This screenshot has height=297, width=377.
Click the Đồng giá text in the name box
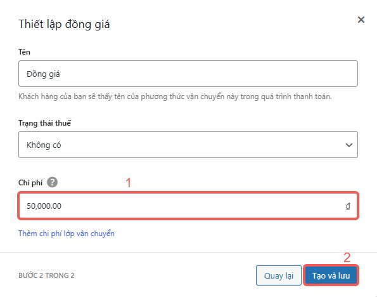point(43,74)
